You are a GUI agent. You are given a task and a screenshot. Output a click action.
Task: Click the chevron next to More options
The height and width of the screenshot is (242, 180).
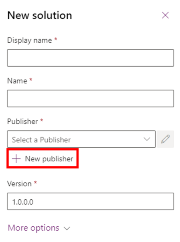67,228
